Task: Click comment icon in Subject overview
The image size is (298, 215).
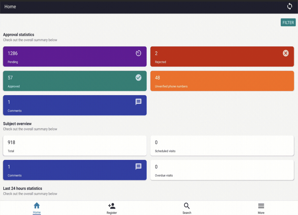Action: tap(138, 167)
